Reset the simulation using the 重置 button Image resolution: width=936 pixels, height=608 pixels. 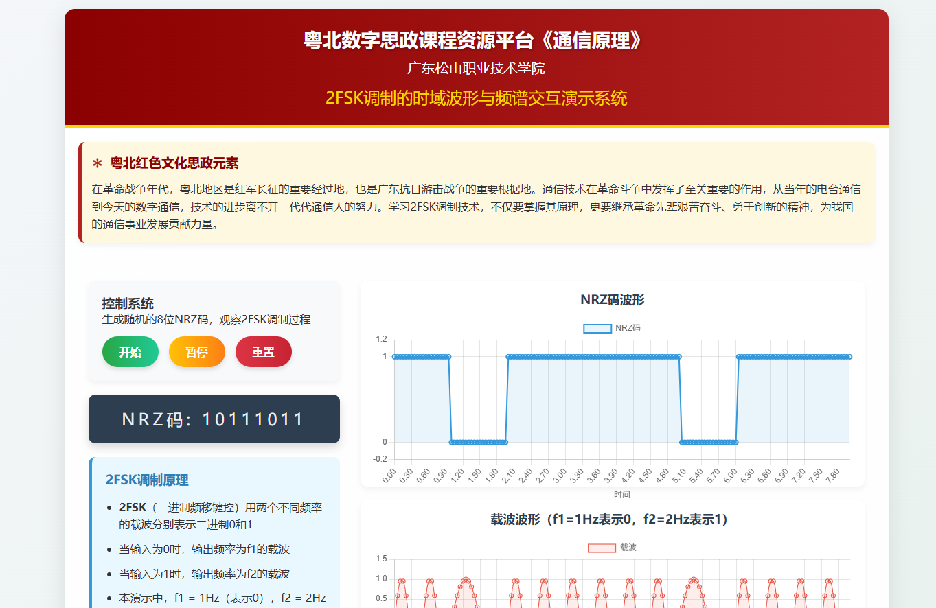coord(263,352)
